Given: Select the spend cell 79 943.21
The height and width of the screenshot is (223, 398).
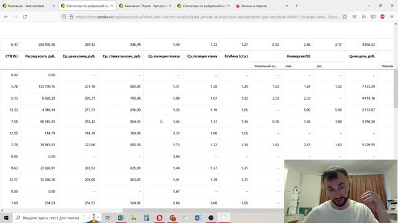Looking at the screenshot, I should click(x=47, y=145).
